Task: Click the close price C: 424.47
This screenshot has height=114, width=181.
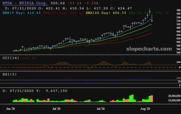Action: (x=121, y=8)
